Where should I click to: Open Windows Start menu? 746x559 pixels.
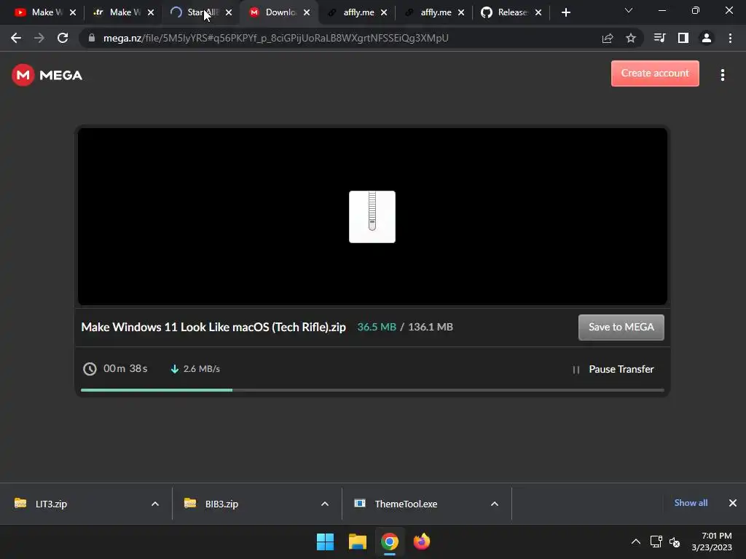click(x=326, y=542)
